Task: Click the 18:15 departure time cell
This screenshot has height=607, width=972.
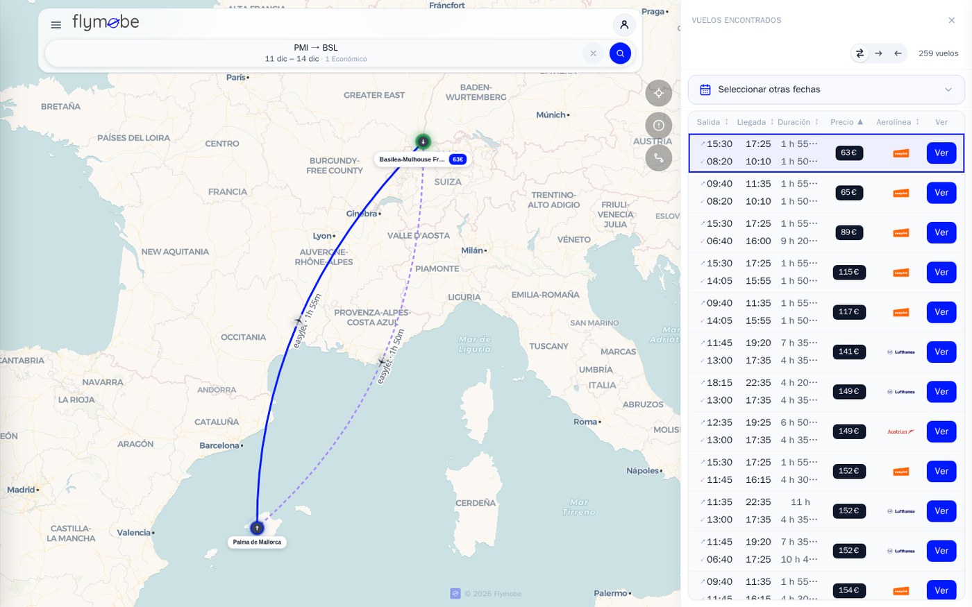Action: pos(719,383)
